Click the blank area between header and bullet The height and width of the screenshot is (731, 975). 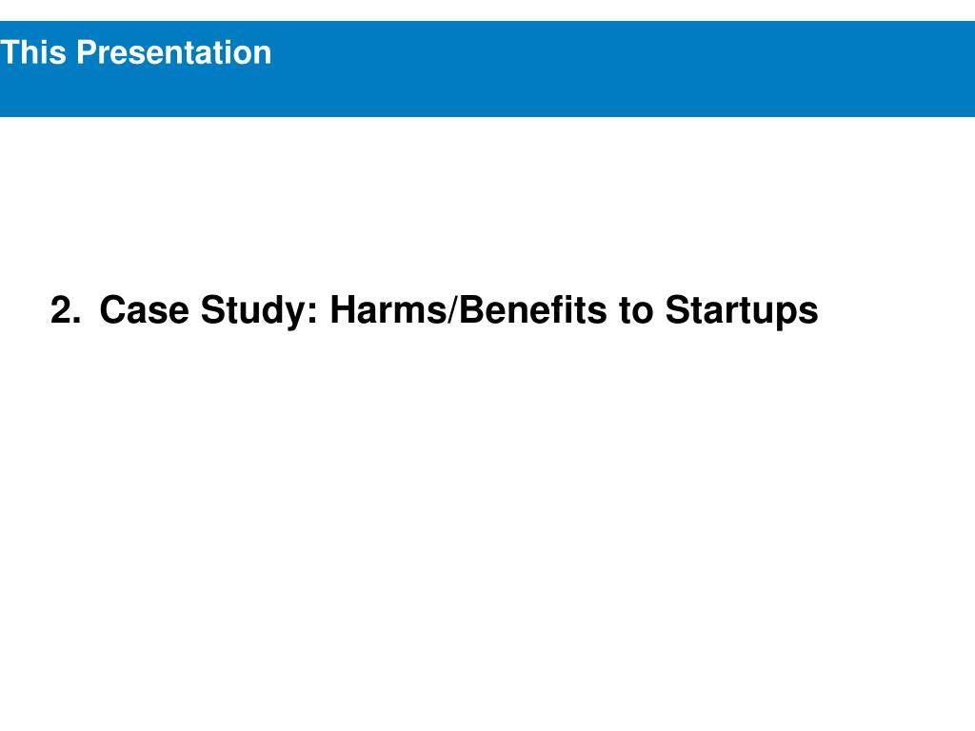tap(487, 199)
